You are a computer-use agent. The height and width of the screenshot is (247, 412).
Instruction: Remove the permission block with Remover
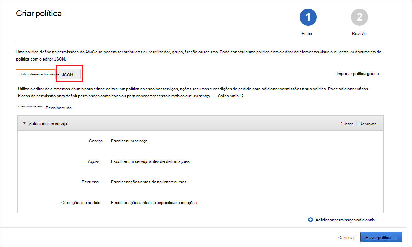[x=367, y=123]
